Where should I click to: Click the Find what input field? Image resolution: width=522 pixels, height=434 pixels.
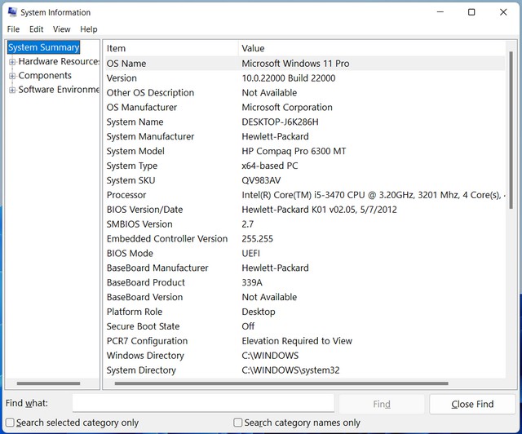(x=203, y=403)
